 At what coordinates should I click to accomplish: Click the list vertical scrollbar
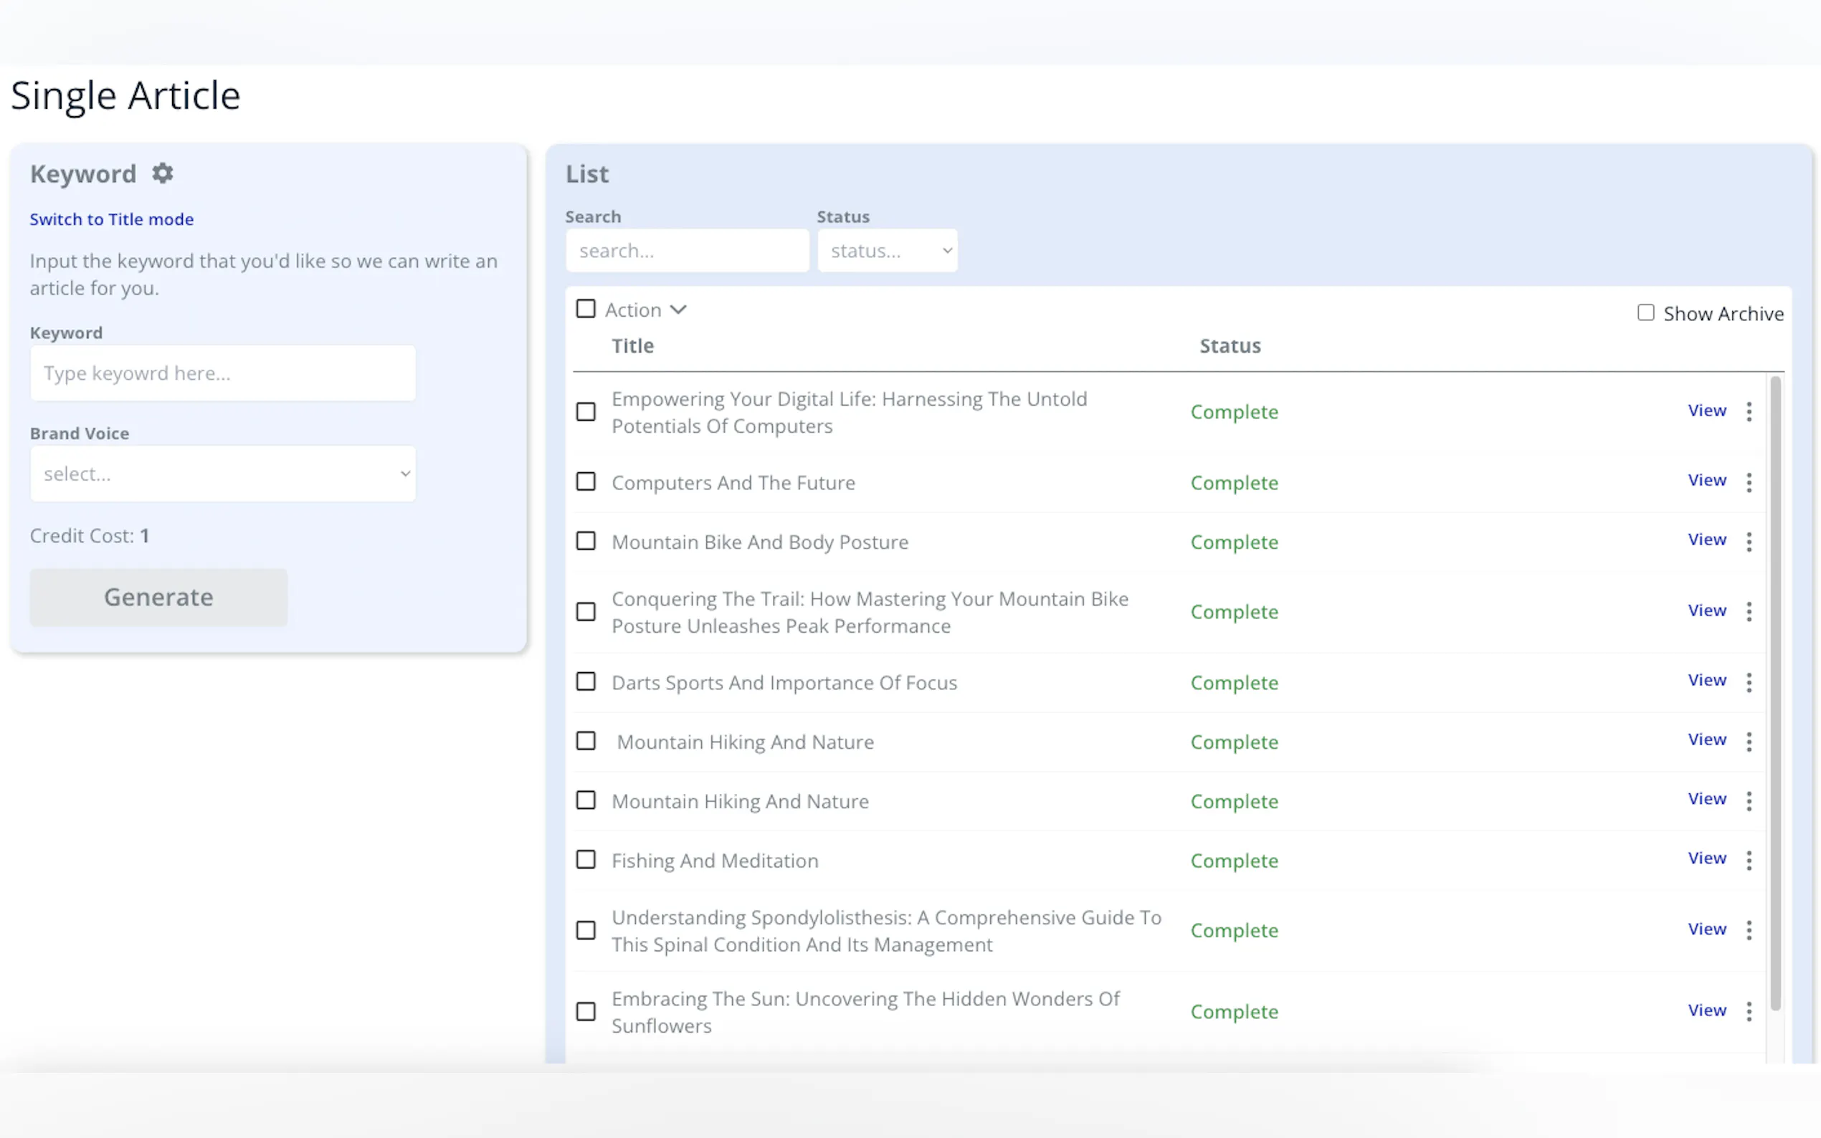click(1774, 692)
